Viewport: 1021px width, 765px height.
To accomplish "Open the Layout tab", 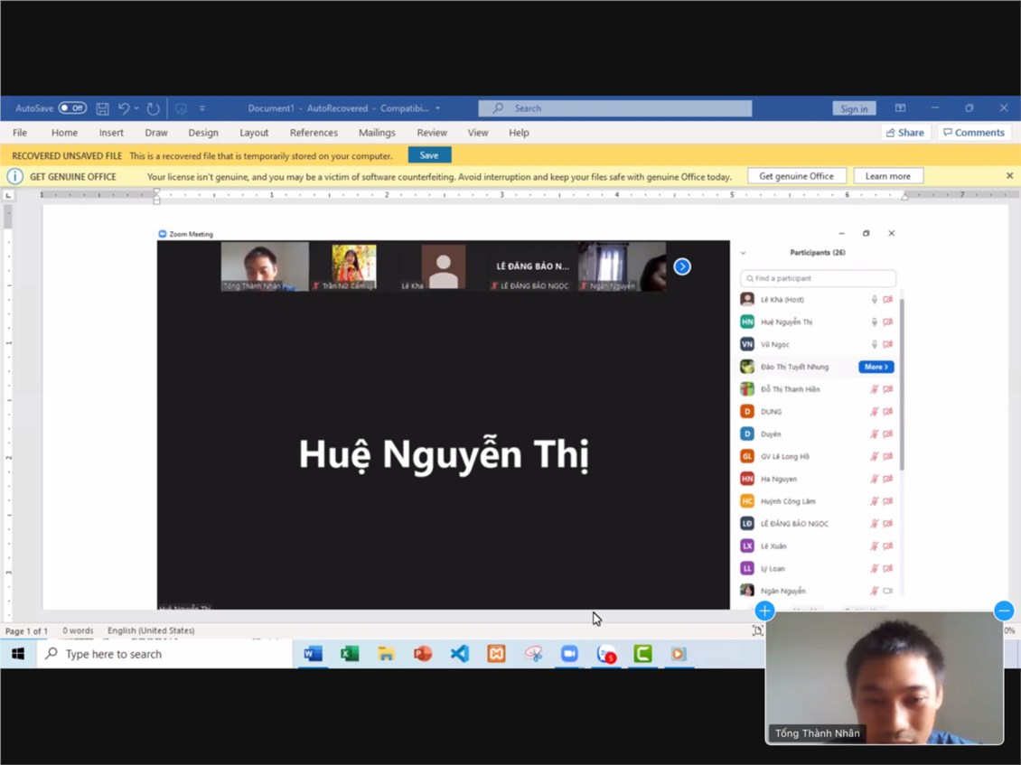I will coord(254,132).
